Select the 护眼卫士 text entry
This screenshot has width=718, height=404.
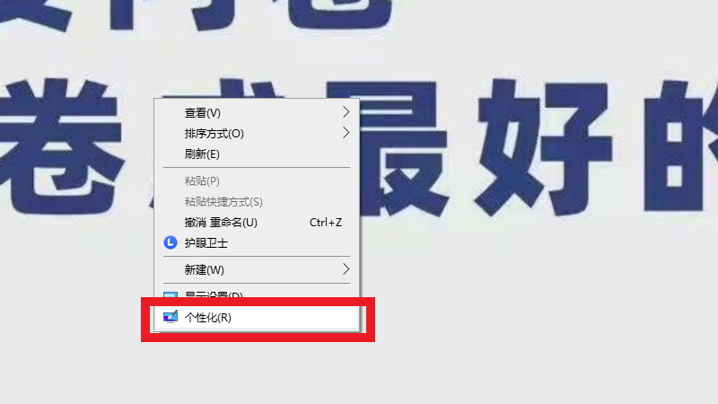pos(206,243)
